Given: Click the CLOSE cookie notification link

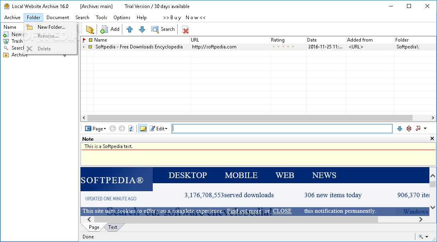Looking at the screenshot, I should click(282, 211).
